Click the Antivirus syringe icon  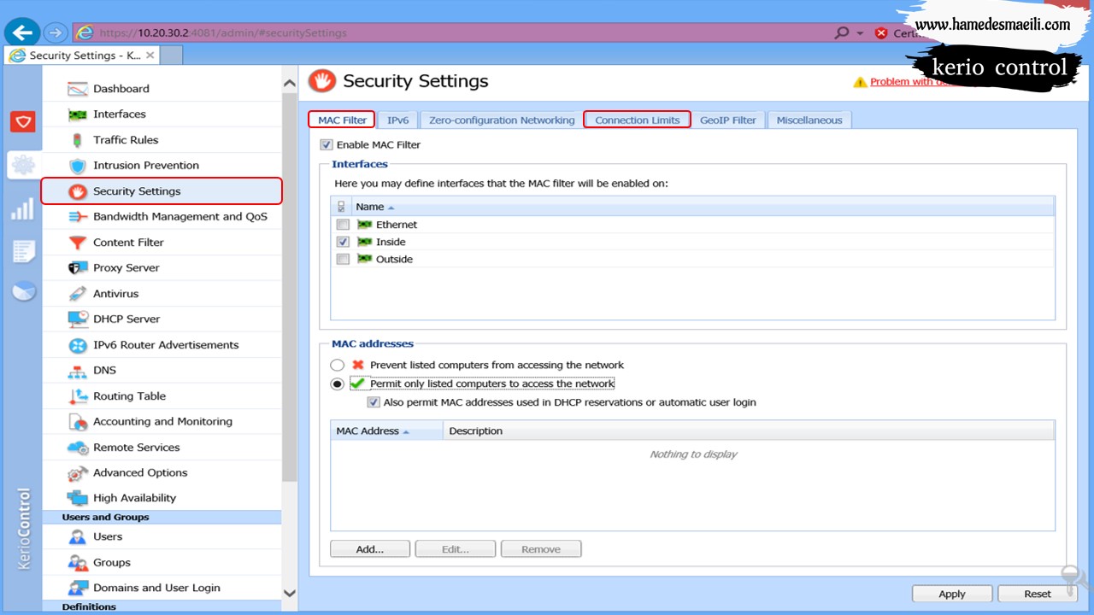click(78, 294)
